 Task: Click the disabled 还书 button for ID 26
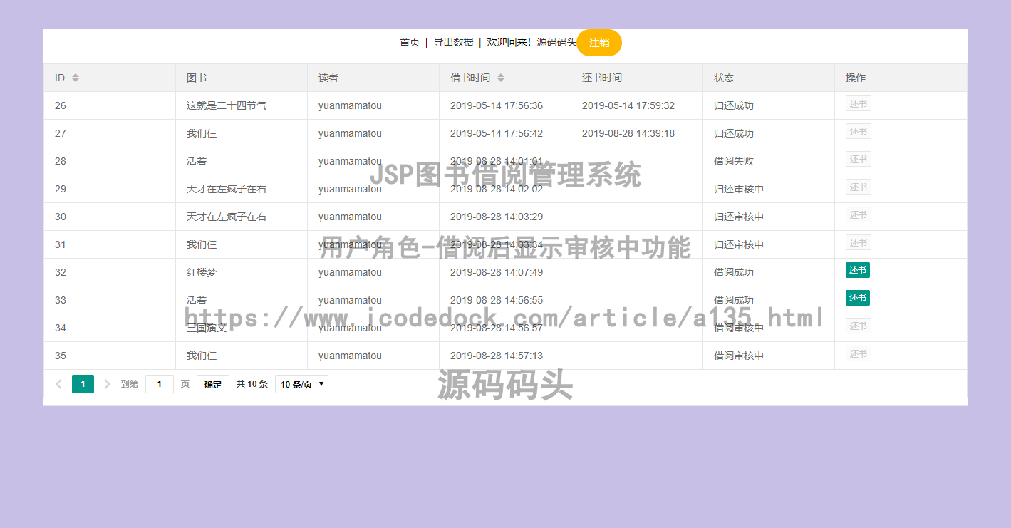858,103
